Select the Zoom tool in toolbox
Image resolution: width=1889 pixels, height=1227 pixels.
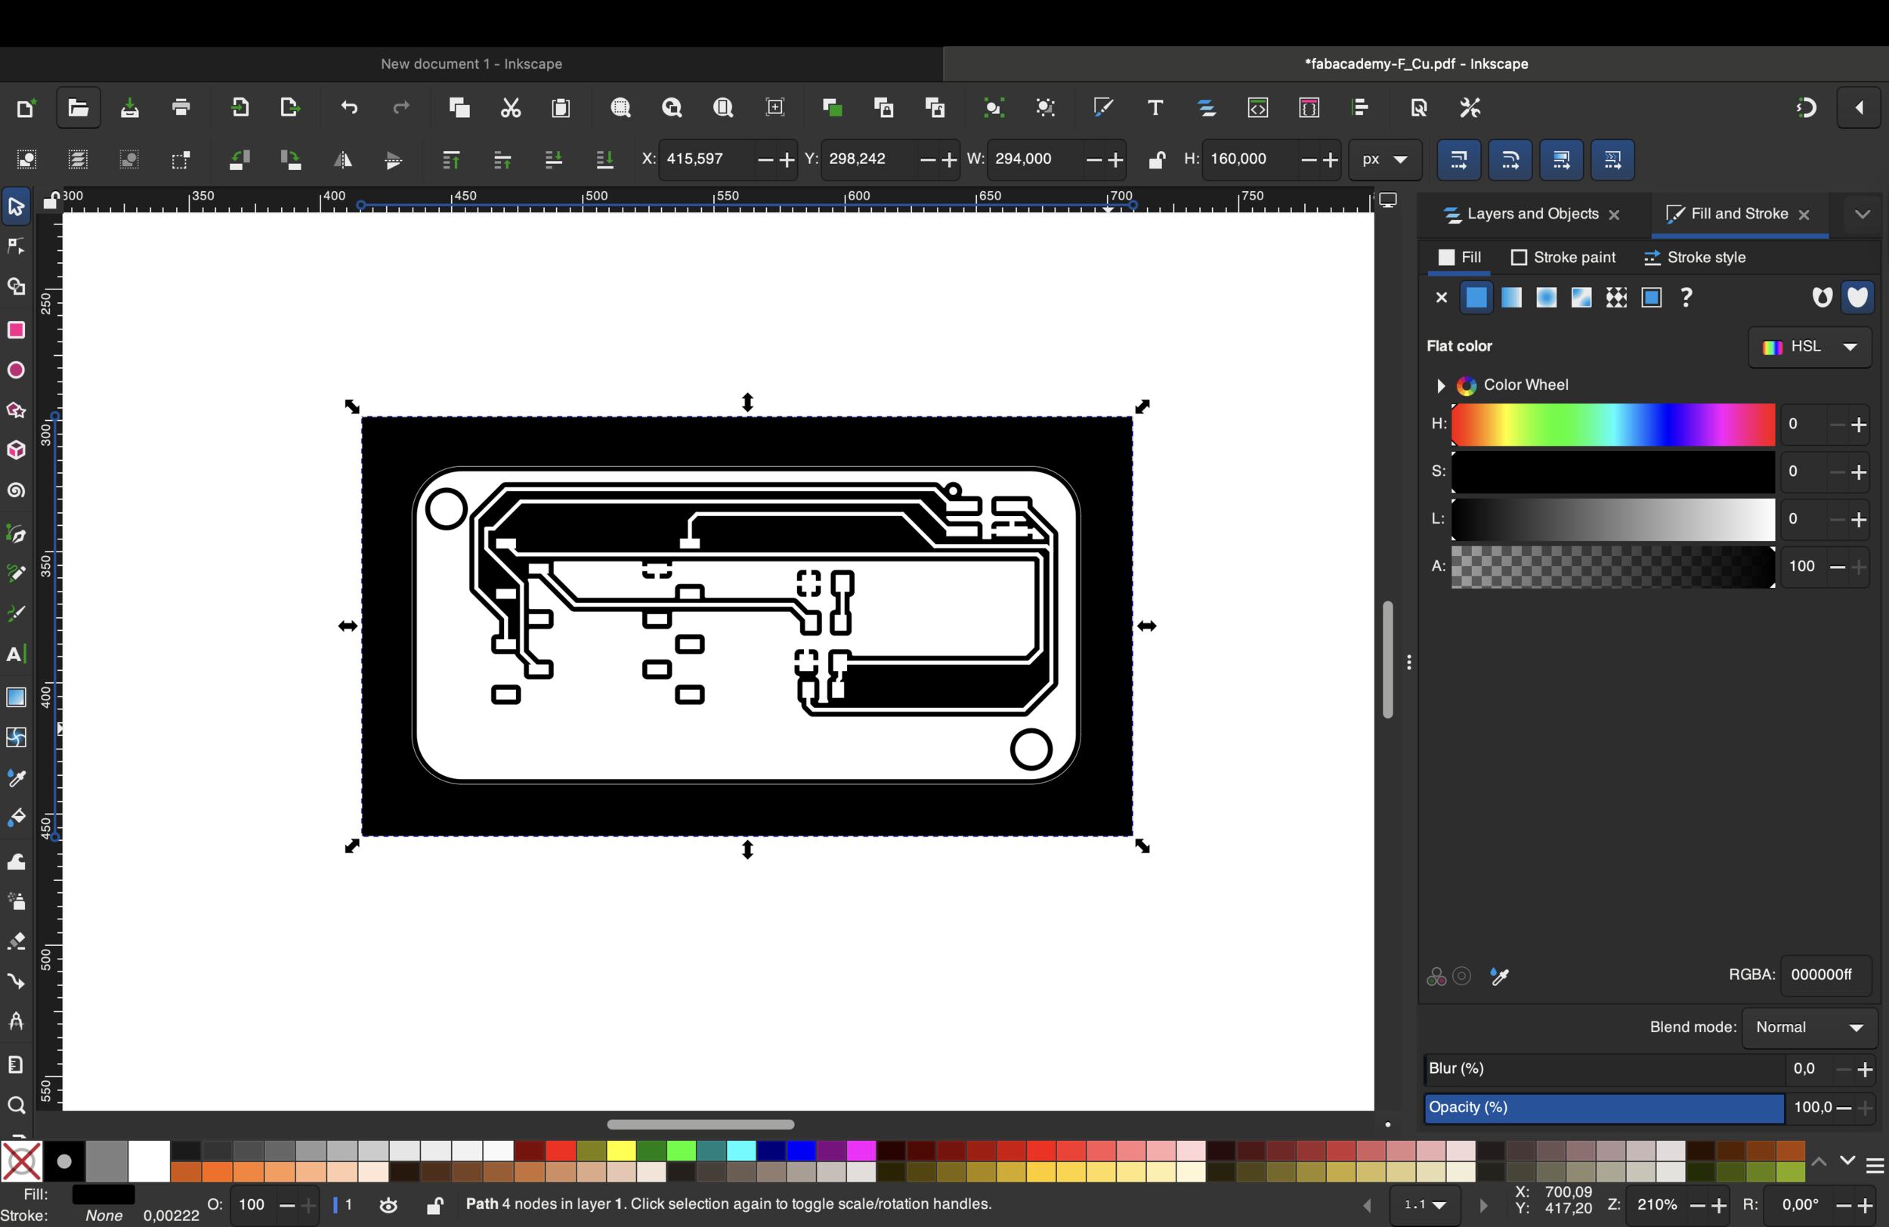[x=16, y=1105]
